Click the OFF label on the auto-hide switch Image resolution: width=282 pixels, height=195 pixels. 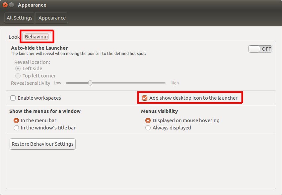coord(266,48)
